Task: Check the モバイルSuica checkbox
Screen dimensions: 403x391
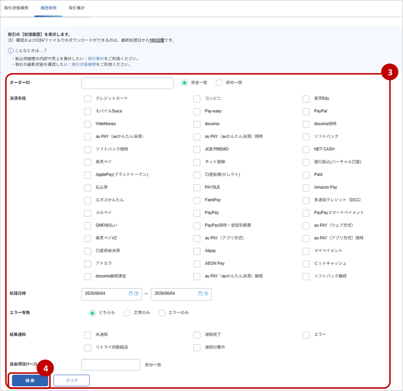Action: tap(88, 111)
